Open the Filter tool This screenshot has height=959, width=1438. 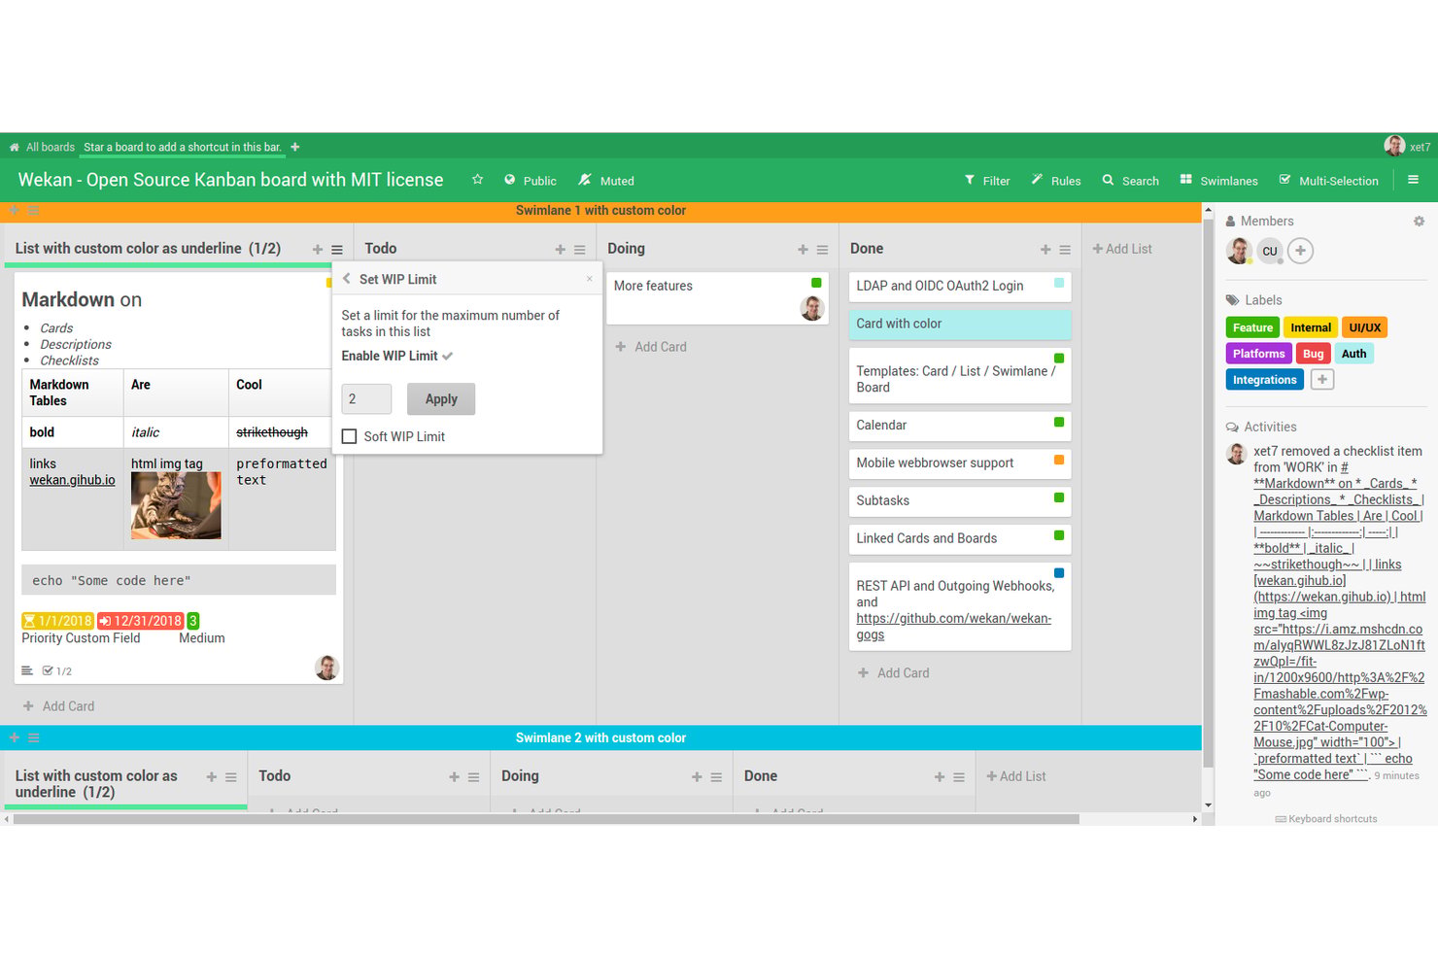(987, 181)
